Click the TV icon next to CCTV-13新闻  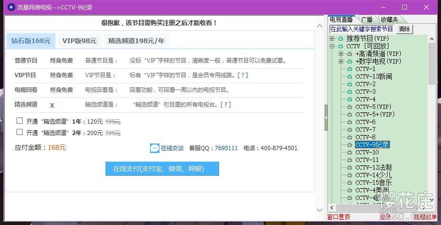(350, 76)
